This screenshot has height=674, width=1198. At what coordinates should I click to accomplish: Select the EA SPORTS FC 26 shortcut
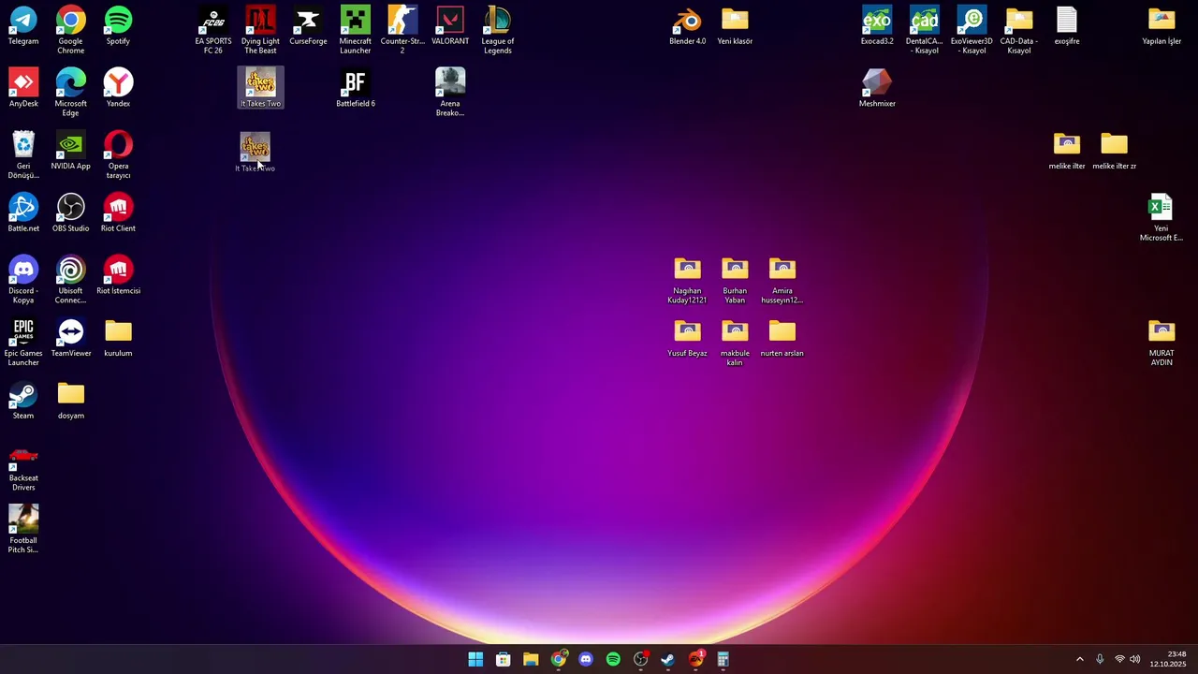tap(213, 30)
